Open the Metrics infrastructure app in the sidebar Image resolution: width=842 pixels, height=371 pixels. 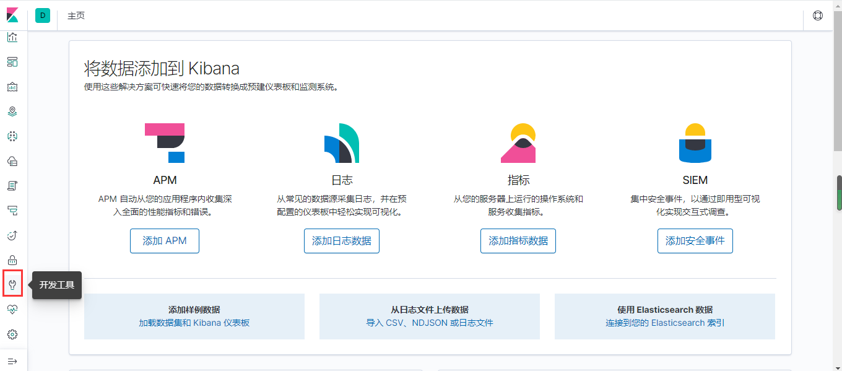(x=12, y=161)
